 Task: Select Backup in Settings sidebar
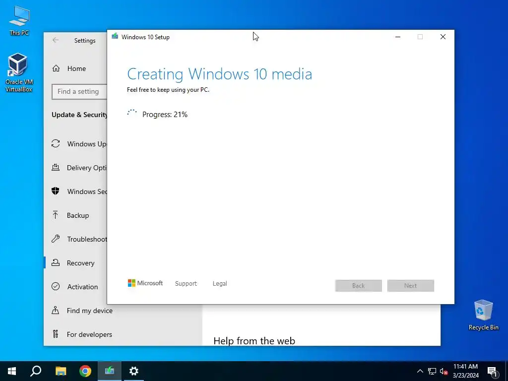[x=78, y=215]
